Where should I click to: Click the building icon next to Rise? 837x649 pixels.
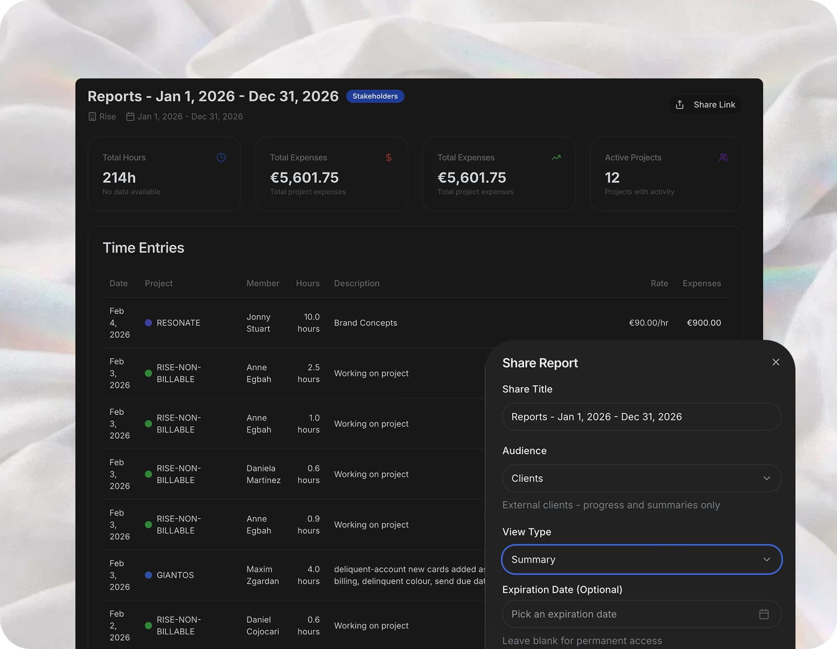pyautogui.click(x=93, y=117)
